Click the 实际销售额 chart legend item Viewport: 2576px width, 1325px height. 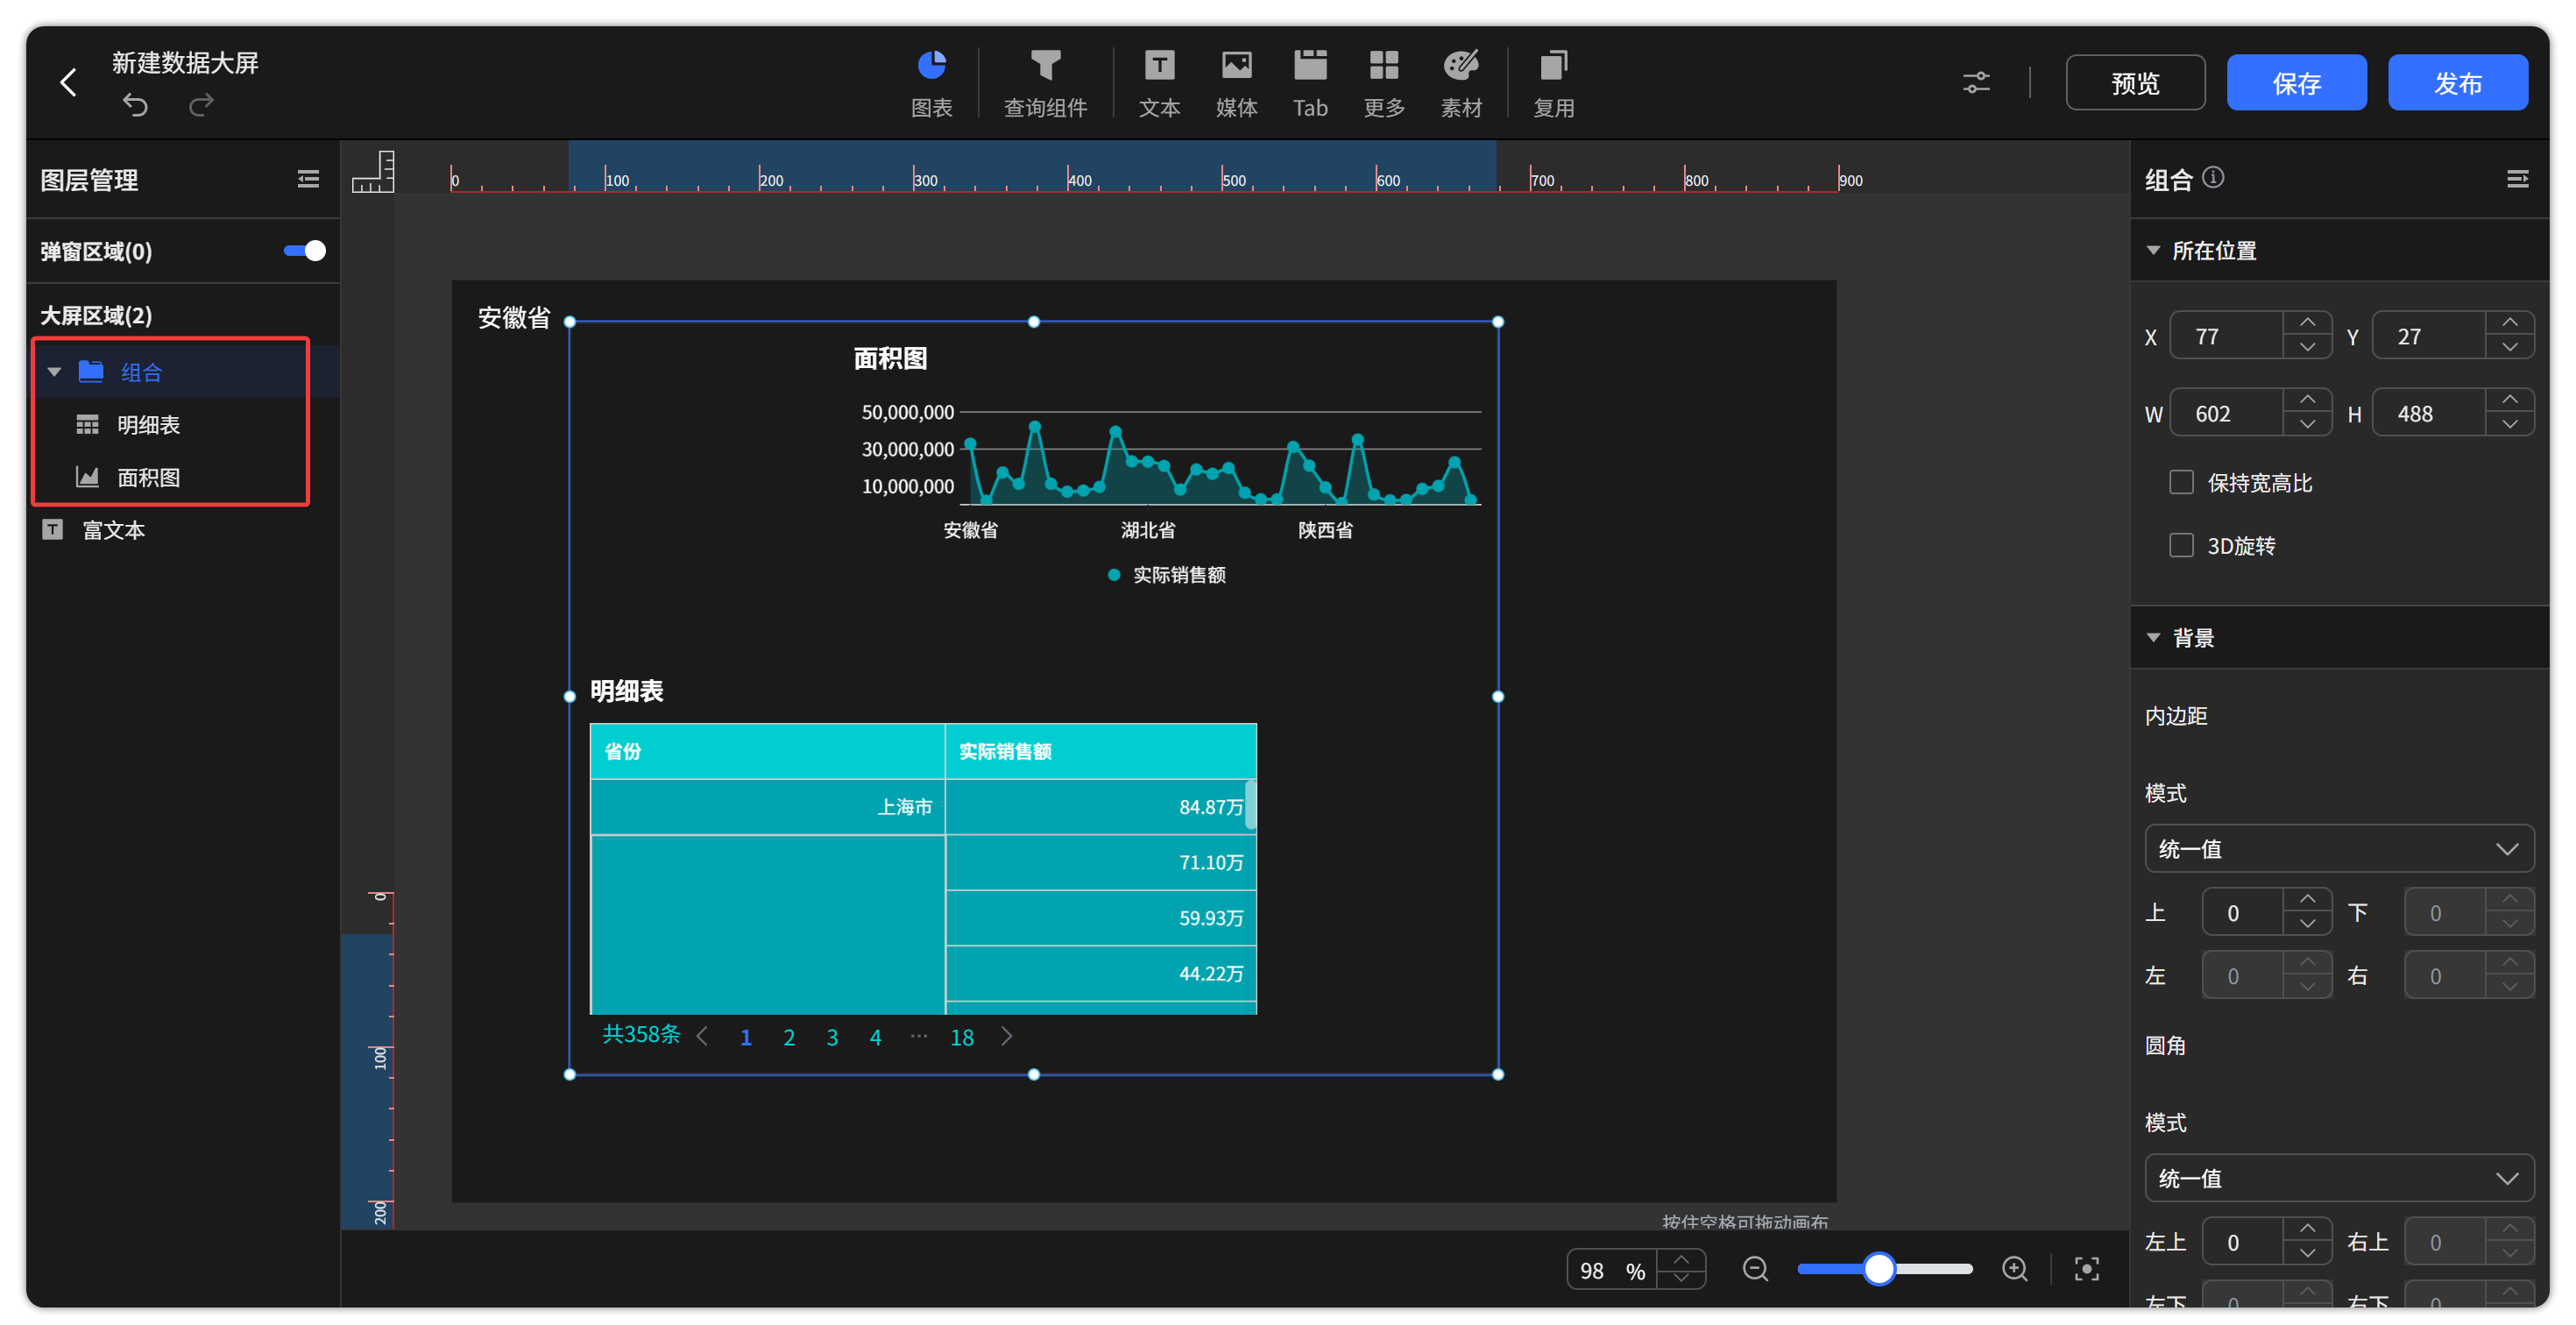[x=1166, y=575]
